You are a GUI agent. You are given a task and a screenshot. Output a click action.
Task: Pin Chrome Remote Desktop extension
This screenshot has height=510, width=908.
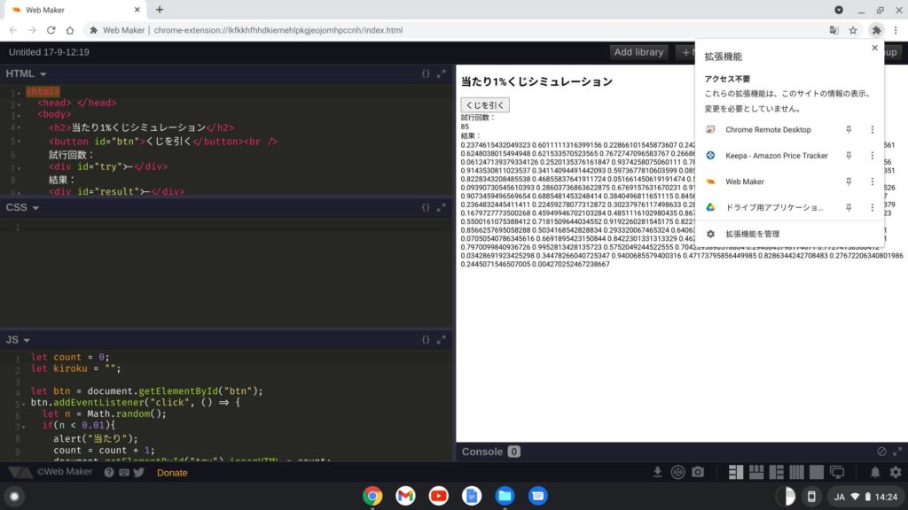(x=849, y=130)
